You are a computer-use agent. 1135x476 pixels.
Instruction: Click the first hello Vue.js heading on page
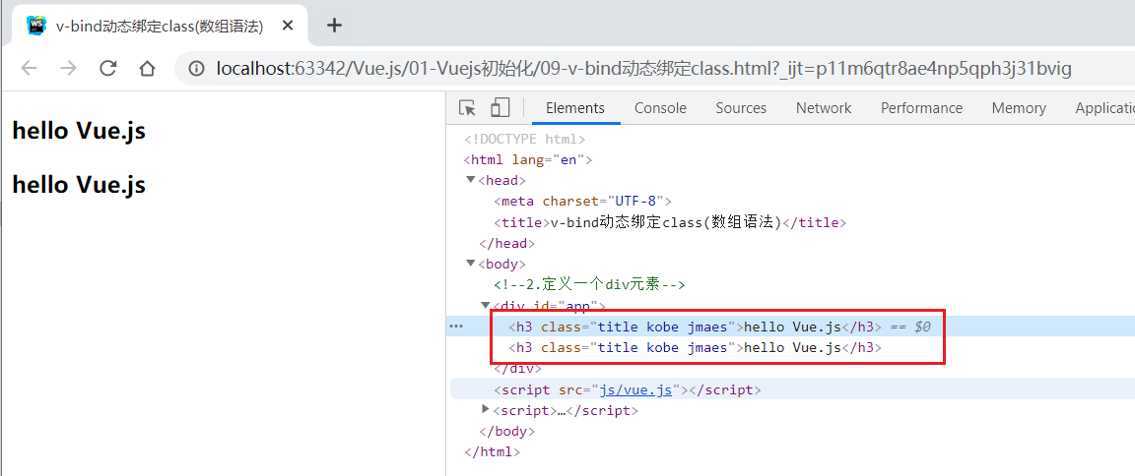[x=79, y=131]
